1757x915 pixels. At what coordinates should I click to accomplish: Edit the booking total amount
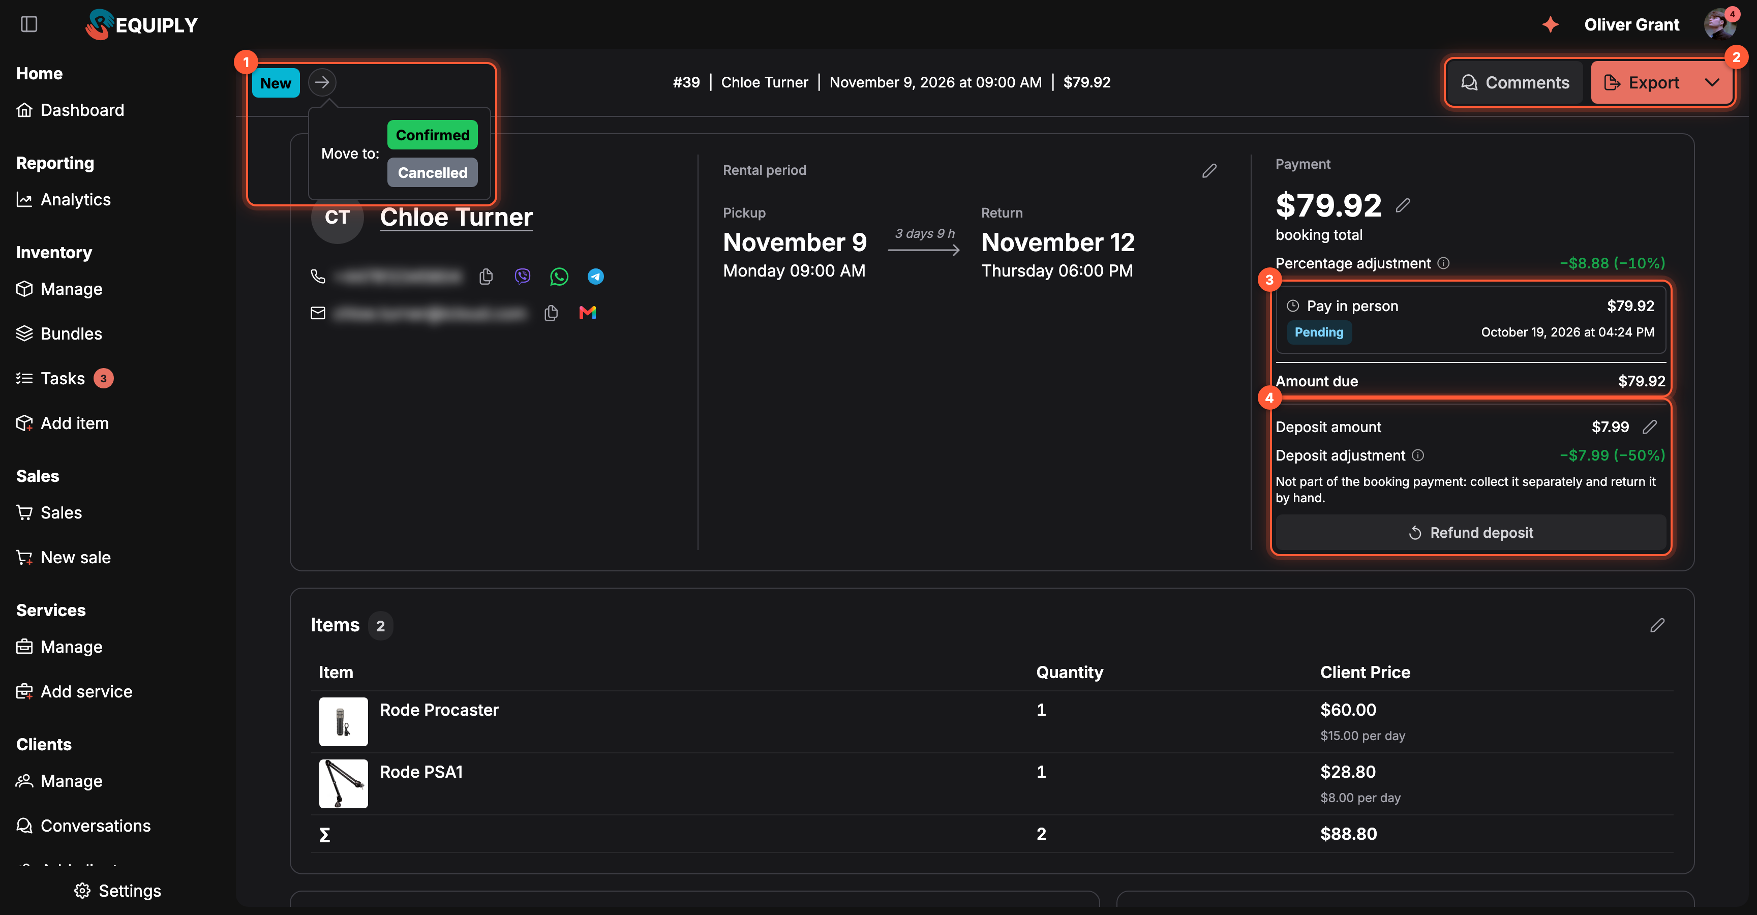click(x=1403, y=205)
